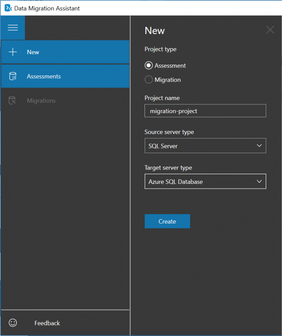Select the Assessment radio button
The image size is (282, 336).
click(148, 65)
